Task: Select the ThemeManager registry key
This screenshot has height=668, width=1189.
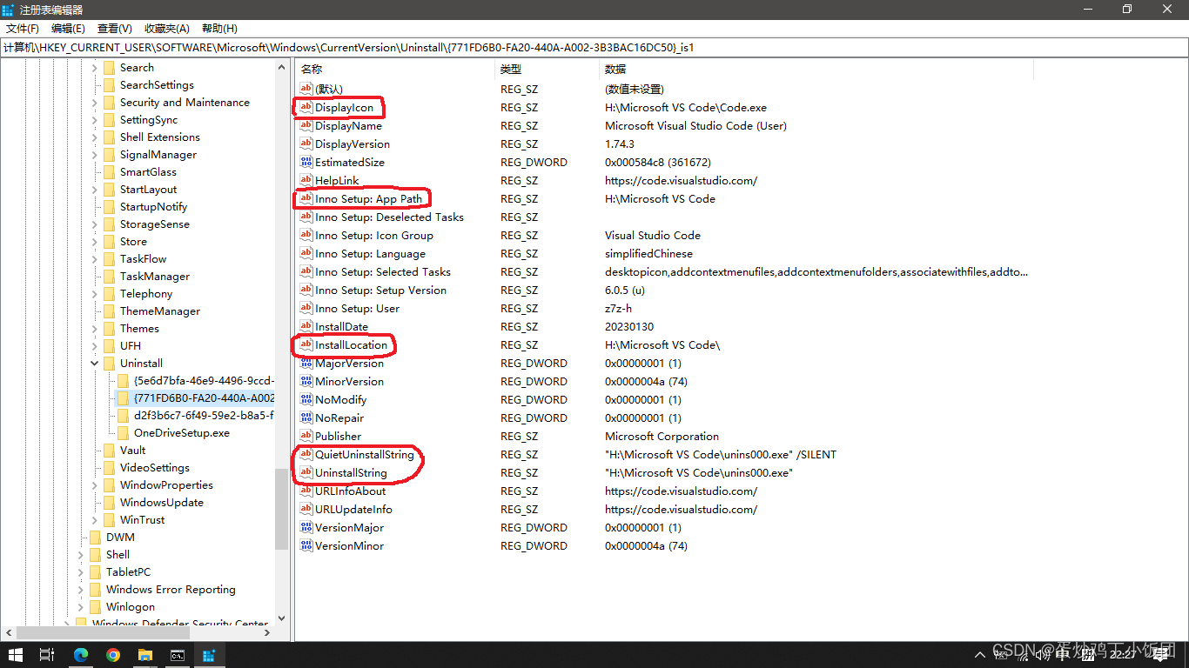Action: point(160,311)
